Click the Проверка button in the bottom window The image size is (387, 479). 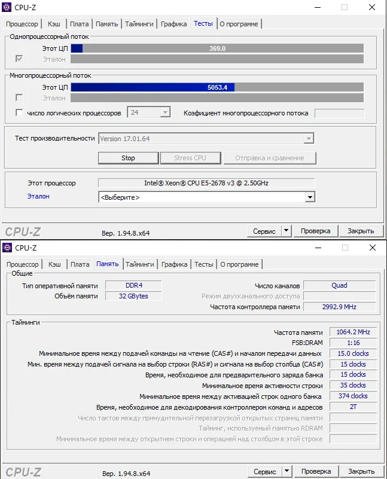(x=316, y=471)
